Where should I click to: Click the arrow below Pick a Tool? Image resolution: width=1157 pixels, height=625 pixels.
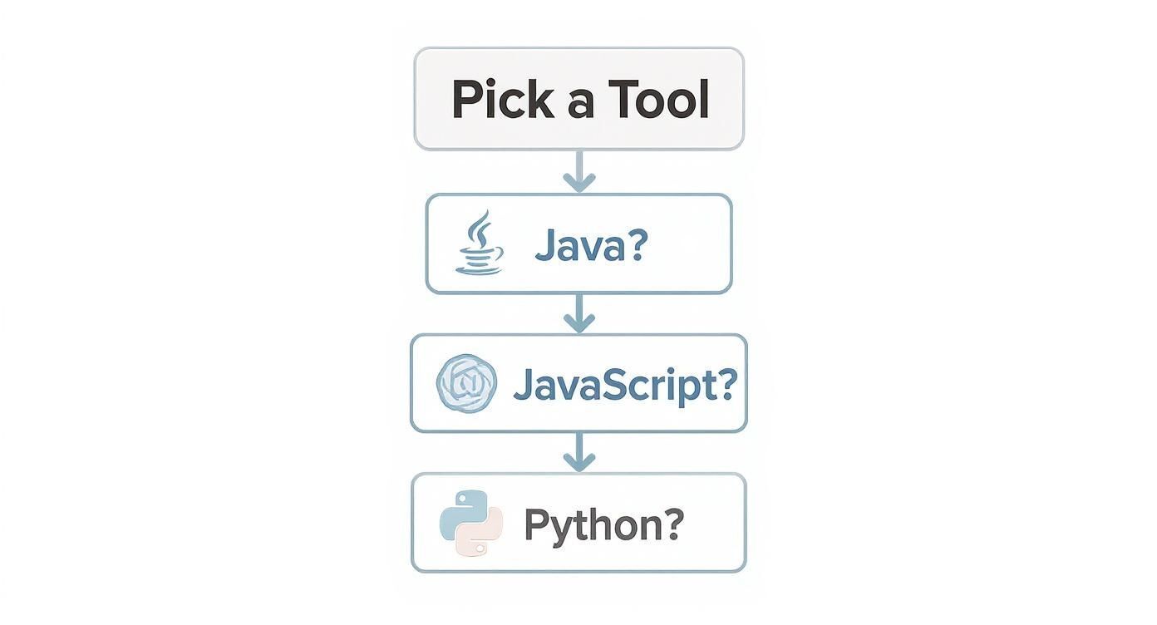(x=579, y=172)
